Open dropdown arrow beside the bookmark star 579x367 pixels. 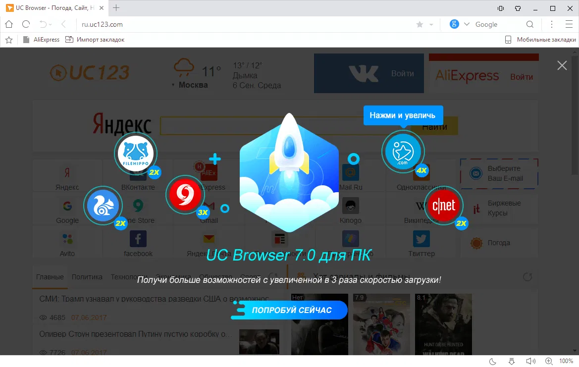[x=431, y=25]
